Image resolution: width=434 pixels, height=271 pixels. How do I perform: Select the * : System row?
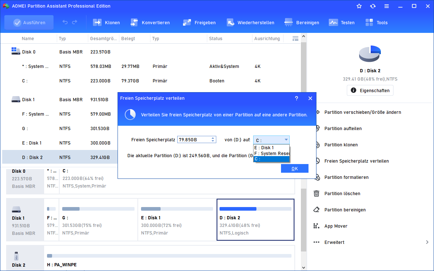151,66
